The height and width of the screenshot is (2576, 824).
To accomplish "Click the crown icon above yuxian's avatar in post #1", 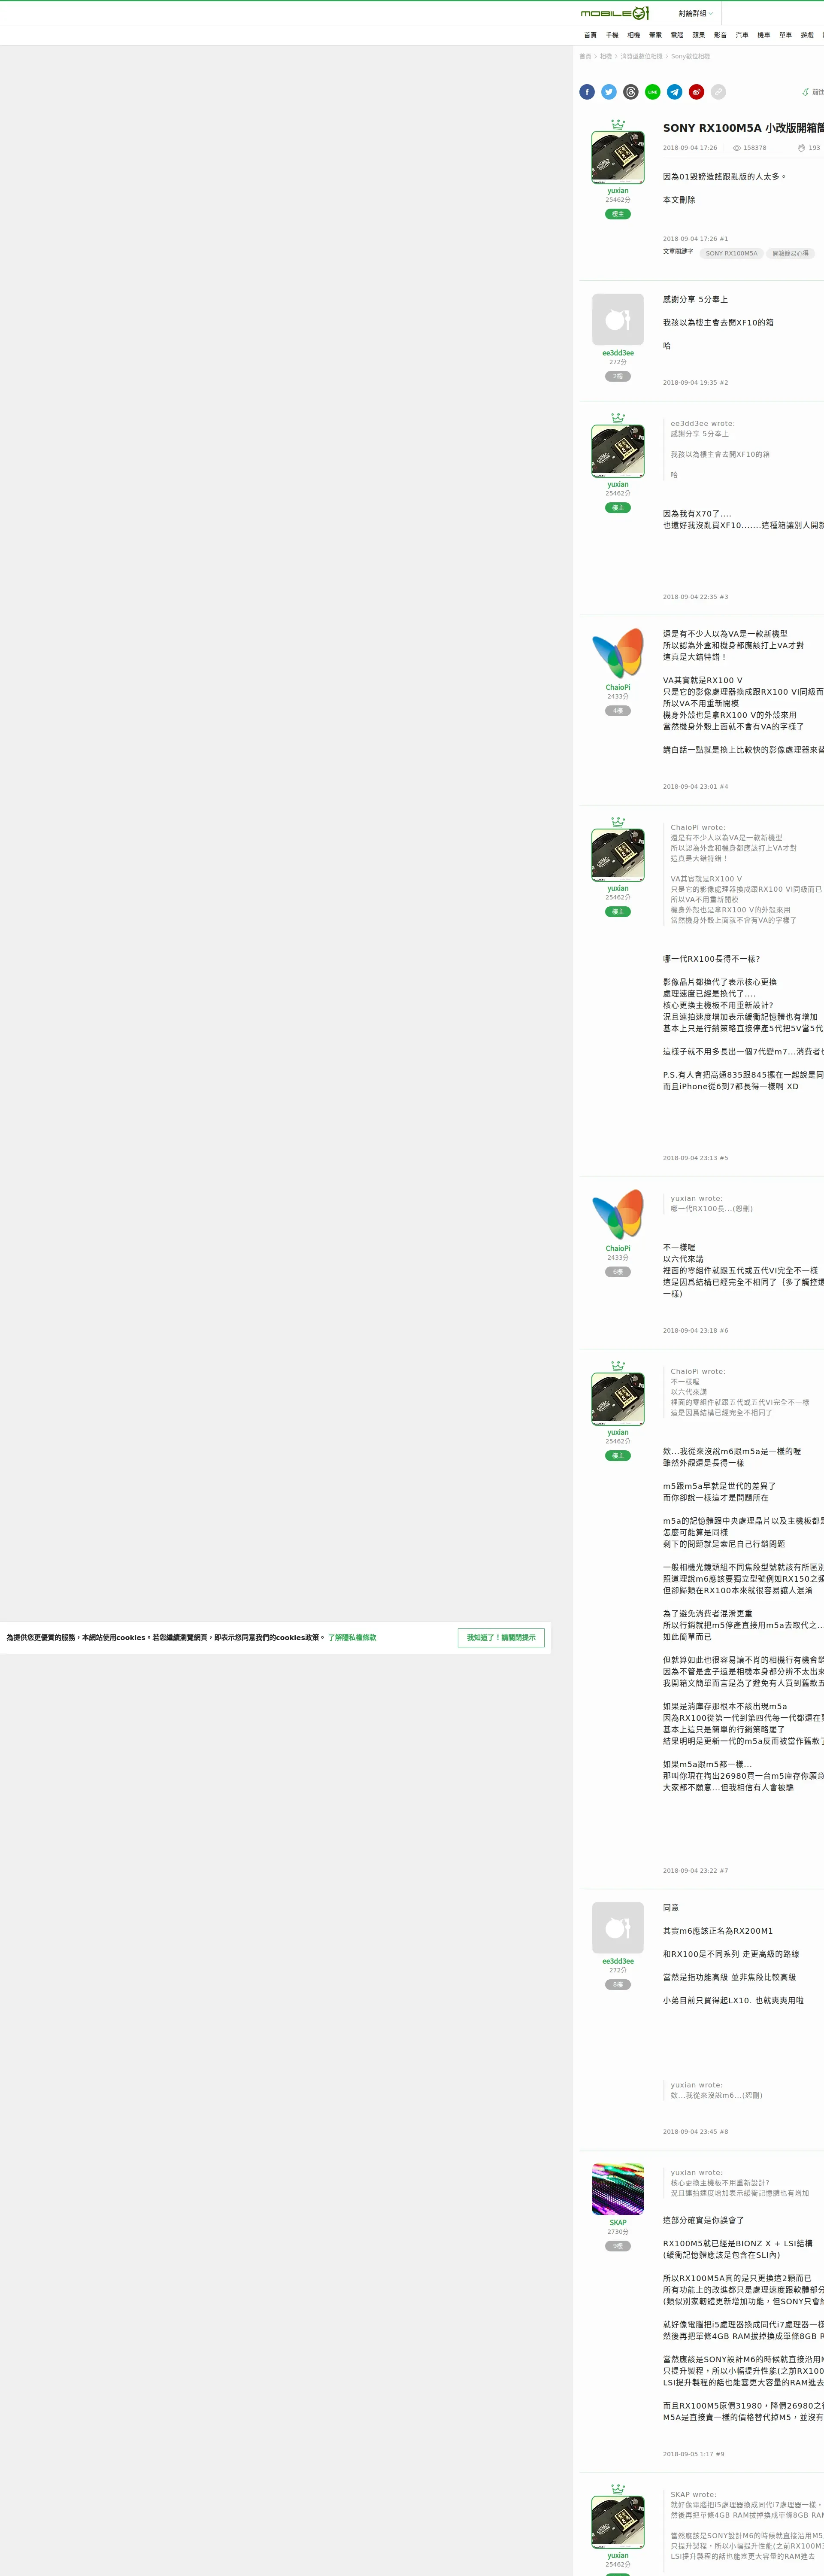I will click(618, 124).
